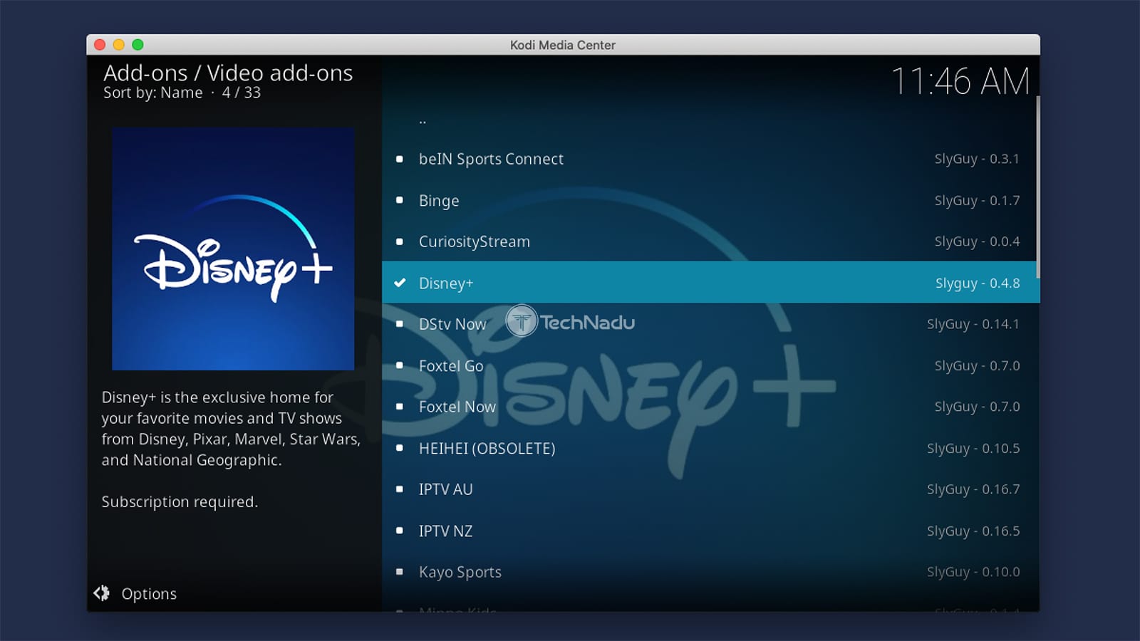The width and height of the screenshot is (1140, 641).
Task: Select the IPTV NZ add-on
Action: click(x=710, y=531)
